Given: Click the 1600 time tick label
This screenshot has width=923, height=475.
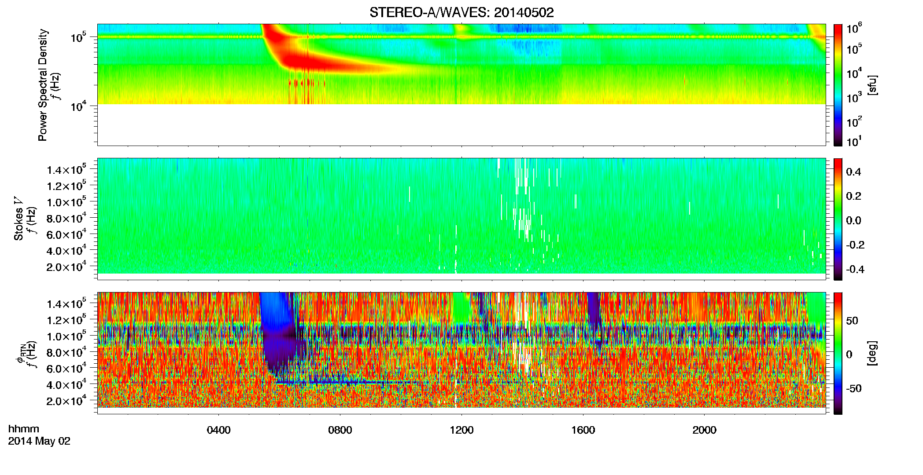Looking at the screenshot, I should [x=583, y=430].
